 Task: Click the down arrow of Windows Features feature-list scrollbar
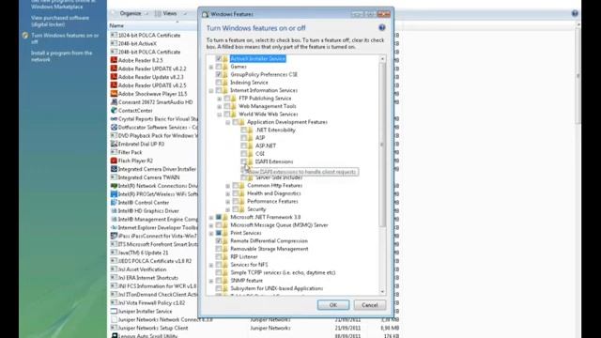pos(382,292)
